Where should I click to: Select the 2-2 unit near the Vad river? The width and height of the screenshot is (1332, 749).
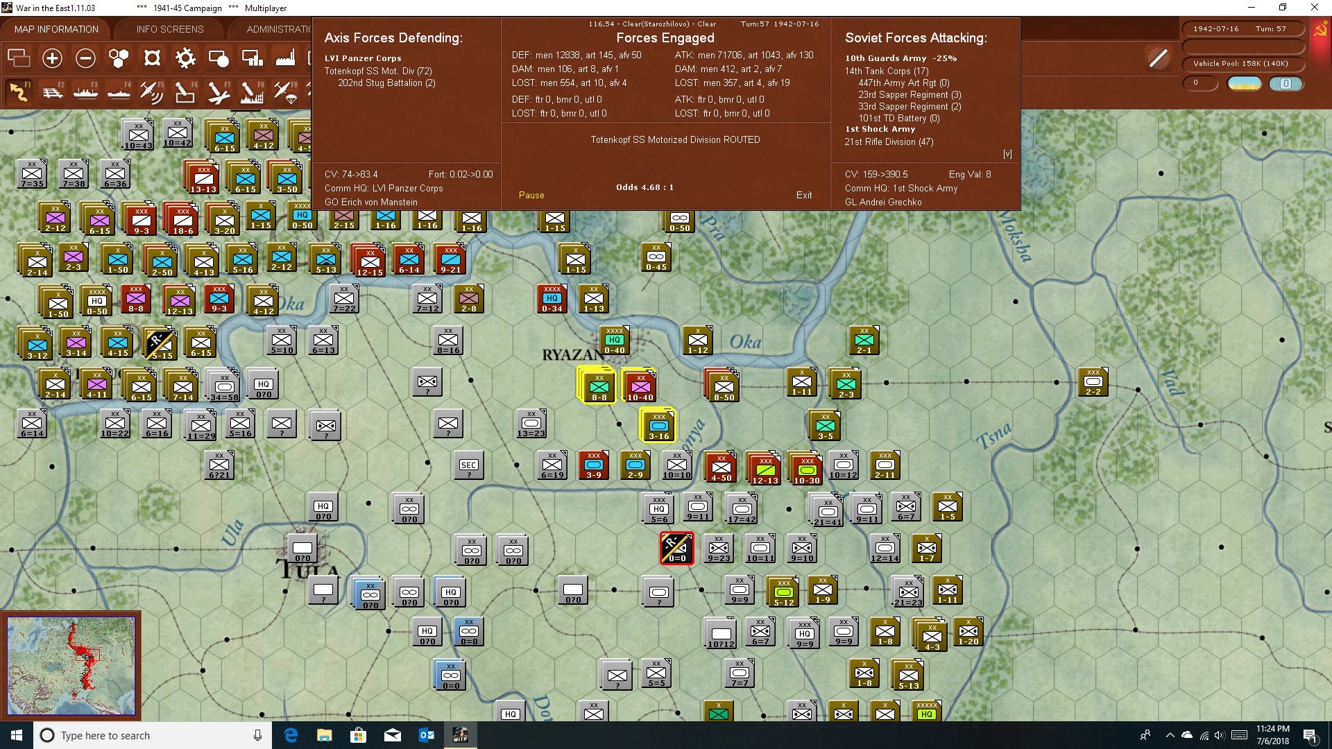point(1093,381)
